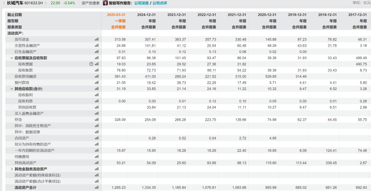The image size is (371, 191).
Task: Open chart icon for 存货 row
Action: pos(97,119)
